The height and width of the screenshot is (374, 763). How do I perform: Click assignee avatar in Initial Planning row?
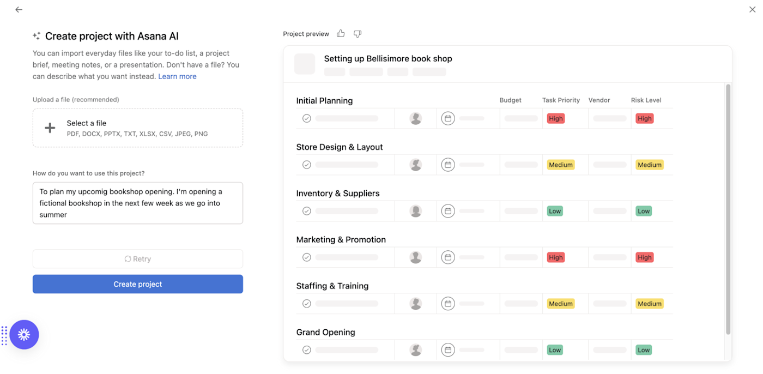(x=416, y=118)
